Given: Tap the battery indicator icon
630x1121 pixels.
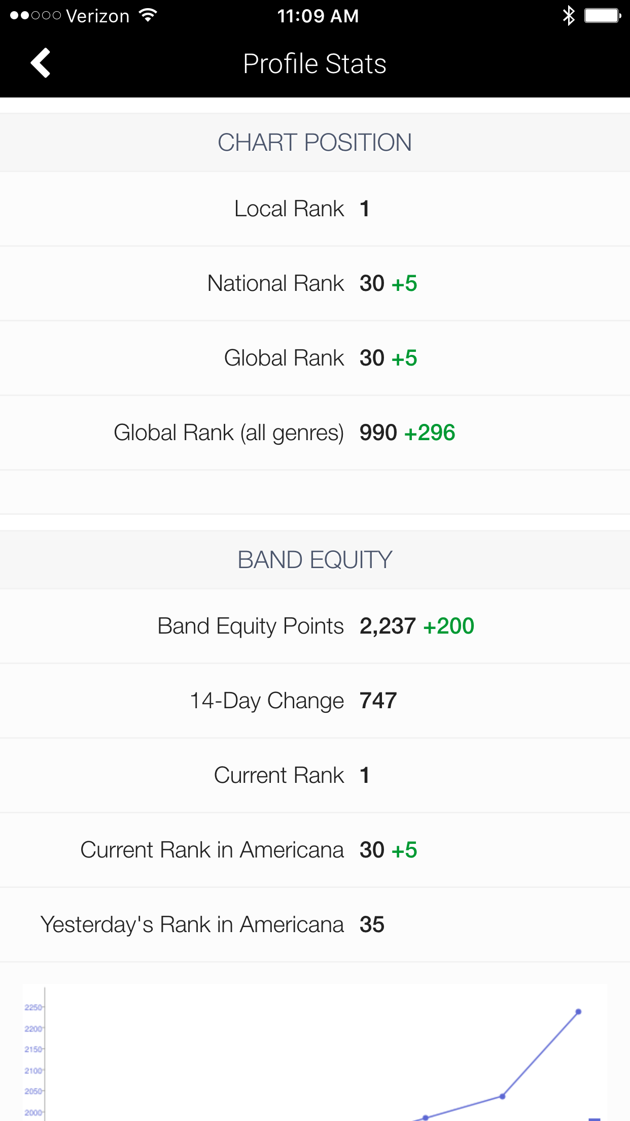Looking at the screenshot, I should (x=603, y=16).
